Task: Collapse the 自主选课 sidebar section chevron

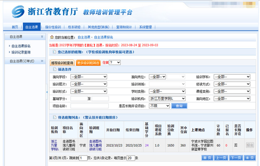Action: coord(42,37)
